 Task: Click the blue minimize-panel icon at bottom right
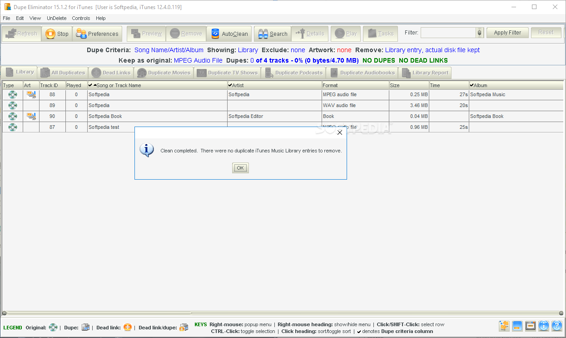pyautogui.click(x=517, y=326)
